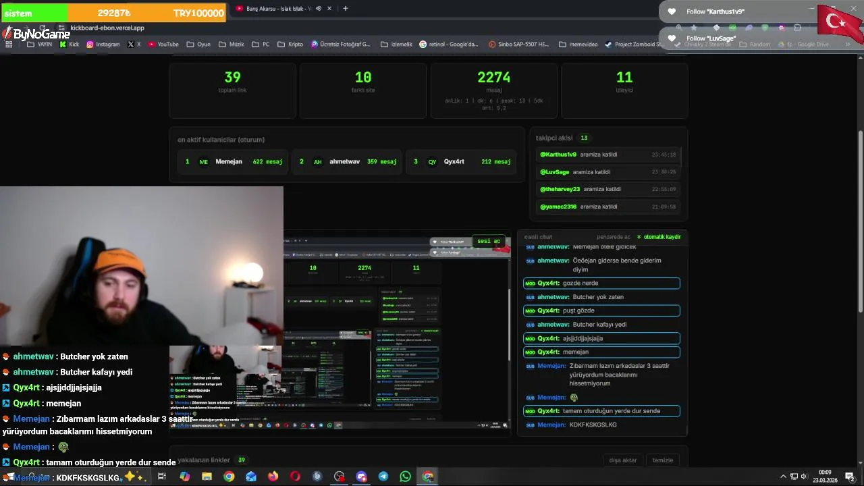Open Firefox from the taskbar
This screenshot has height=486, width=864.
273,477
